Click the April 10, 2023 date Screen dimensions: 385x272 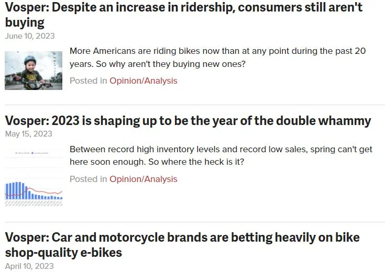click(x=29, y=266)
